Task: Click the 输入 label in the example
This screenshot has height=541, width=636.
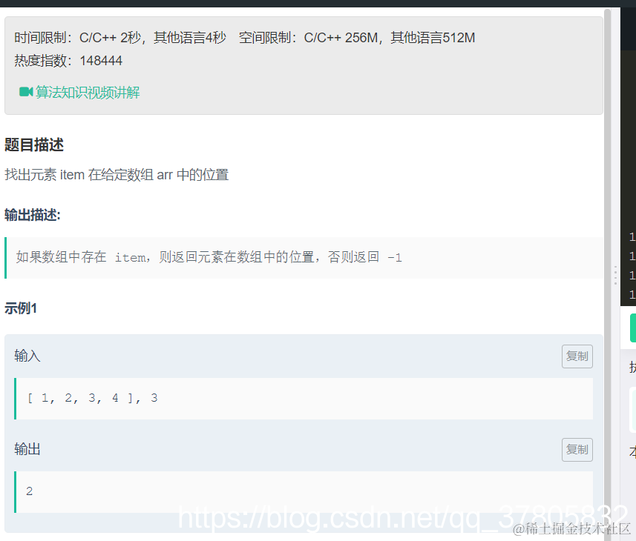Action: pos(27,356)
